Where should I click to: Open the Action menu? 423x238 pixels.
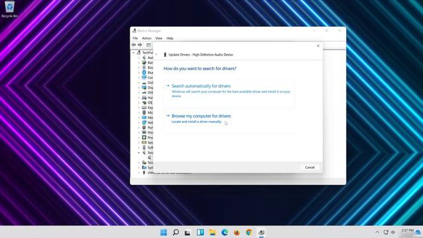[x=147, y=38]
